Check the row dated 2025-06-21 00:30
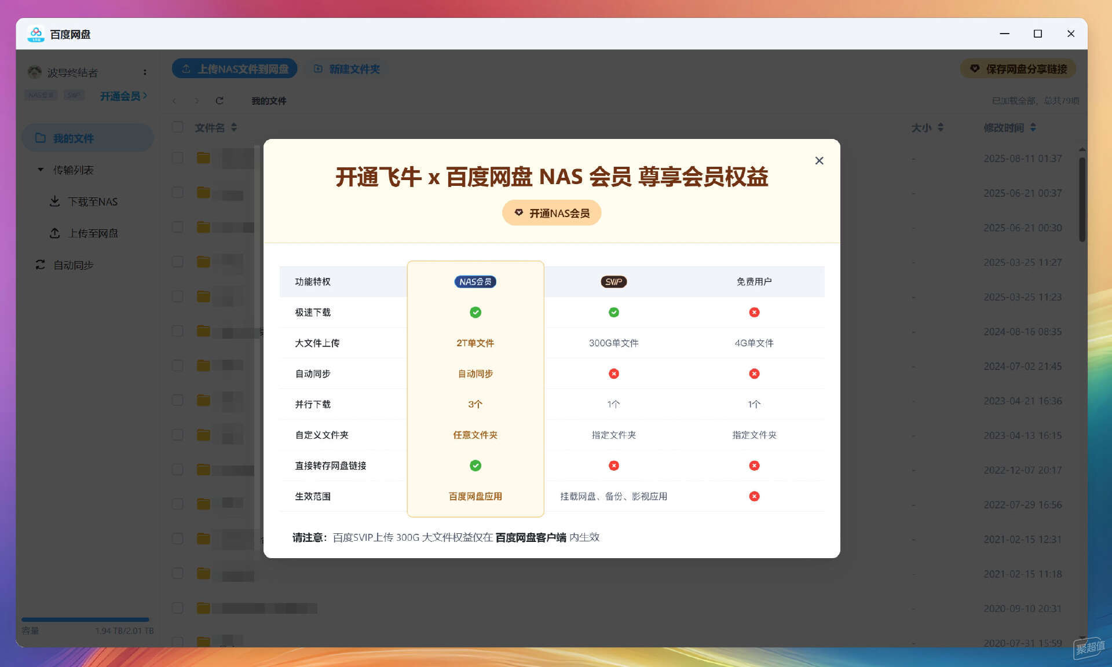Screen dimensions: 1112x667 pos(178,228)
